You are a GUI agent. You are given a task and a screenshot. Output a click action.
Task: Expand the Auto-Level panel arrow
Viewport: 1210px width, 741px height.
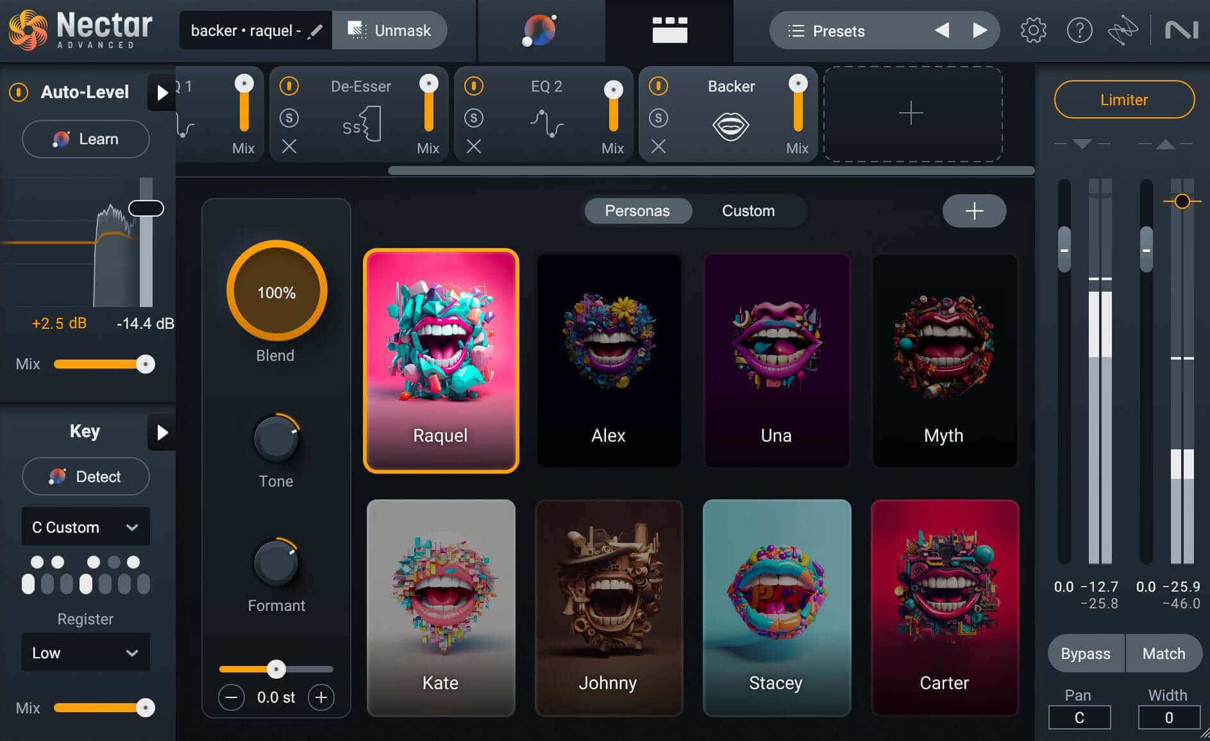[162, 92]
